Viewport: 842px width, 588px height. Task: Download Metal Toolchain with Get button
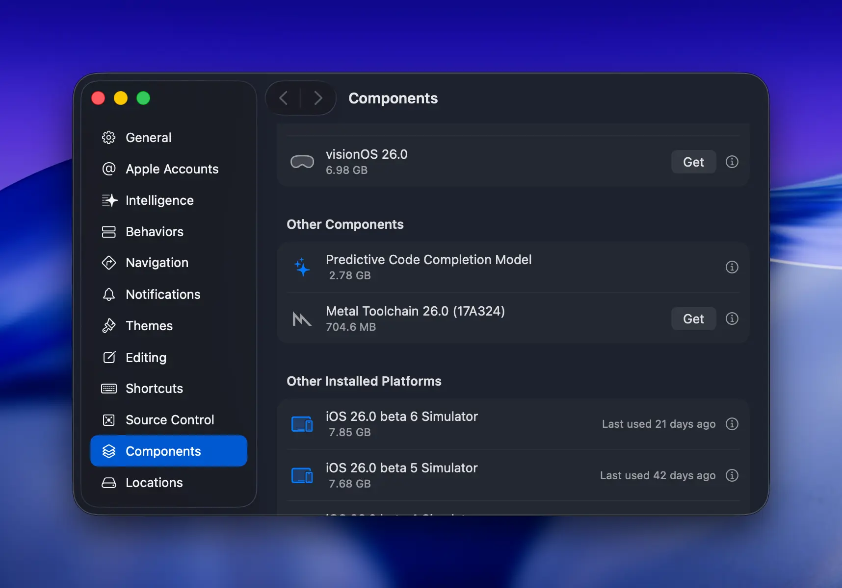tap(693, 318)
